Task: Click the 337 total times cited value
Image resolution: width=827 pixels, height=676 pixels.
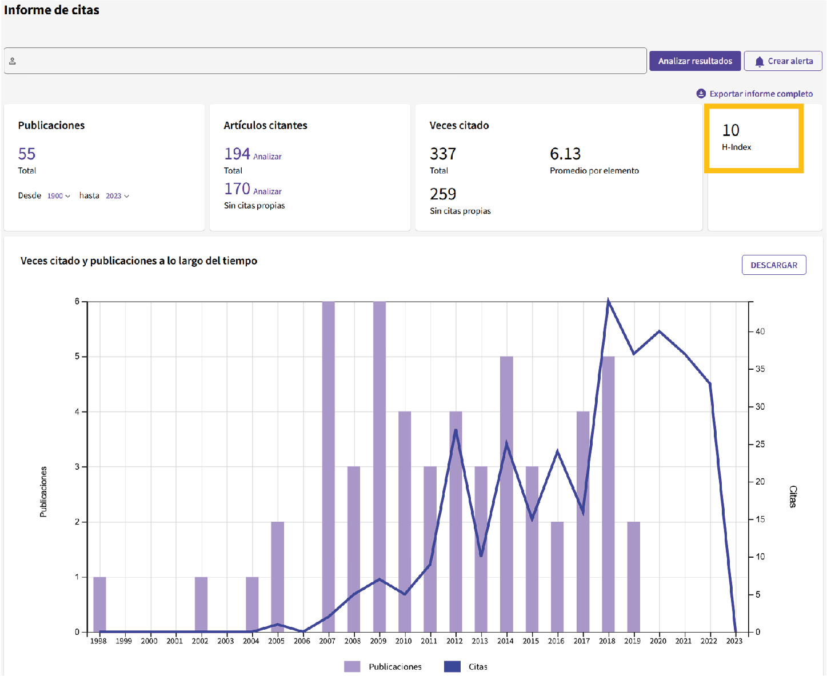Action: (x=443, y=154)
